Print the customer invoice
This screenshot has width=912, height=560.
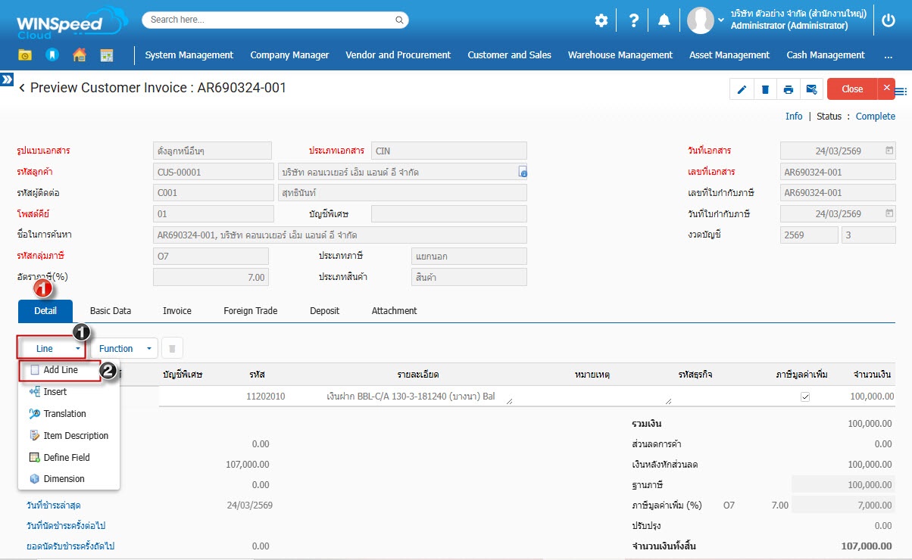click(x=789, y=89)
